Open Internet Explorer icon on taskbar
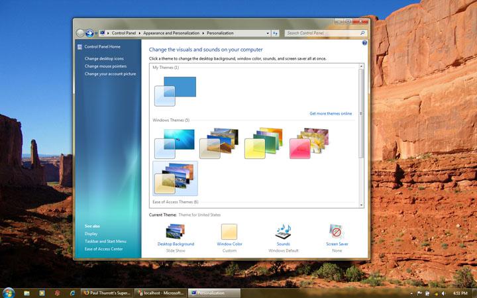477x298 pixels. pyautogui.click(x=72, y=293)
